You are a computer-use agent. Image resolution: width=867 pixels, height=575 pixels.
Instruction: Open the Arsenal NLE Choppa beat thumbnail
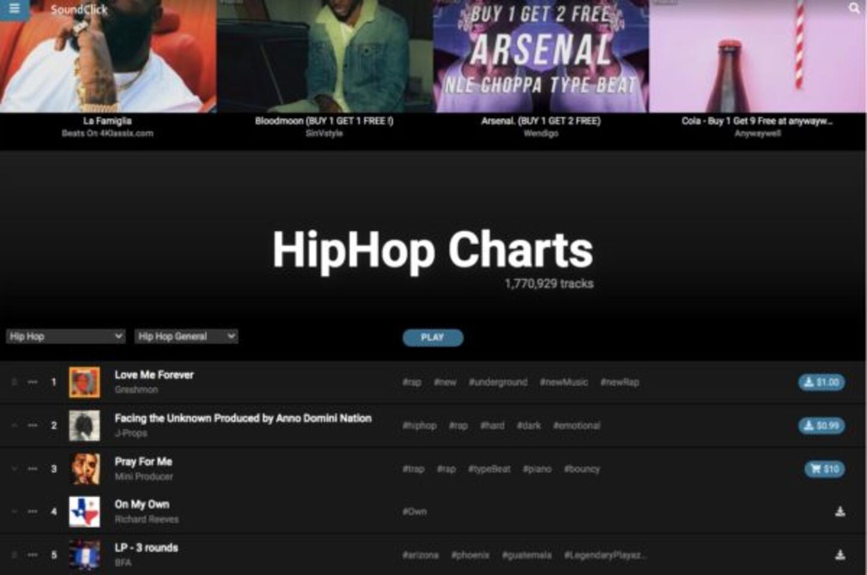tap(541, 57)
